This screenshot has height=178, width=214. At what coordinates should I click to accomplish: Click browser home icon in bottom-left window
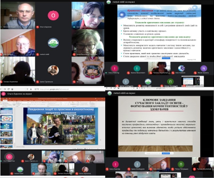coord(12,89)
